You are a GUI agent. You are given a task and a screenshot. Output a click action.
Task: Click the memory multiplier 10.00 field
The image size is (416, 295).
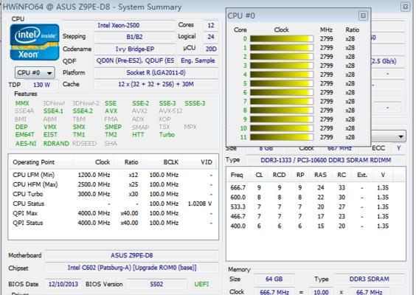[321, 292]
